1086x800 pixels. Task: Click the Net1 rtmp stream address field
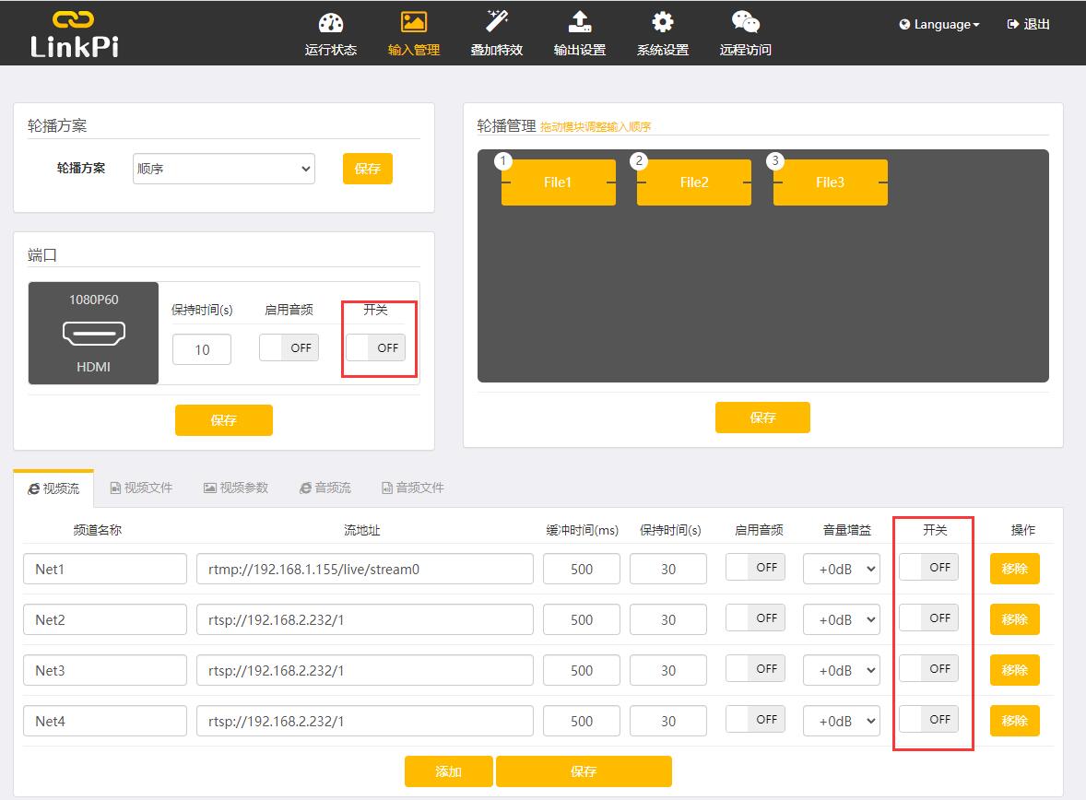tap(365, 570)
